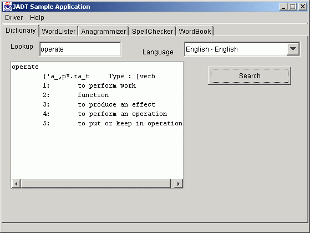Click the English - English combo box
The width and height of the screenshot is (310, 233).
(x=242, y=49)
